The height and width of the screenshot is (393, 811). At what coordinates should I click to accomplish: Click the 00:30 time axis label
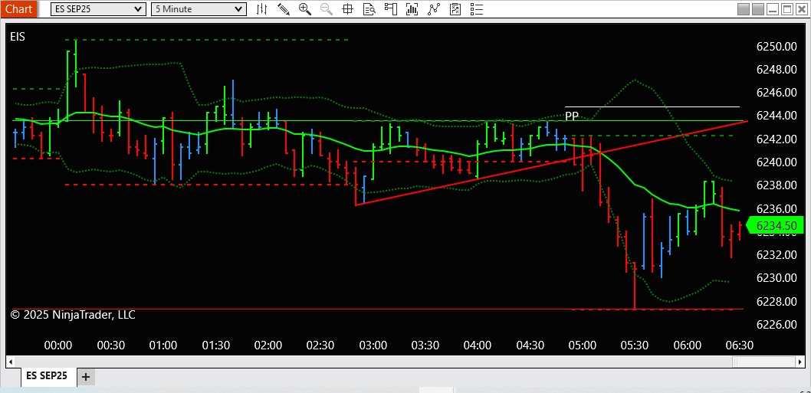pos(110,345)
